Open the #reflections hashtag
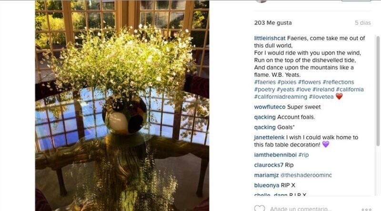Viewport: 381px width, 211px height. pos(338,82)
